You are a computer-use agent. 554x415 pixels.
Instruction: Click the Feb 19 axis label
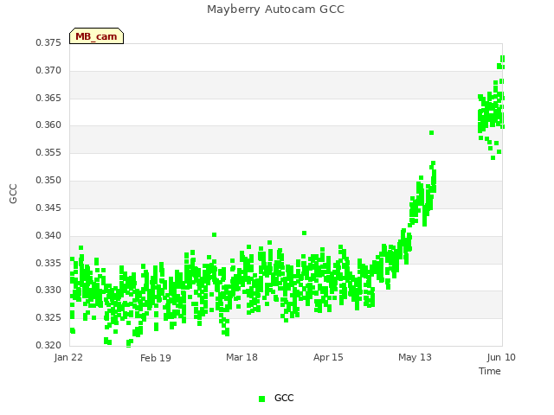pyautogui.click(x=156, y=358)
